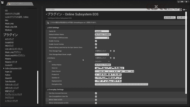Add element to Title Storage Tags array
190x107 pixels.
[111, 51]
